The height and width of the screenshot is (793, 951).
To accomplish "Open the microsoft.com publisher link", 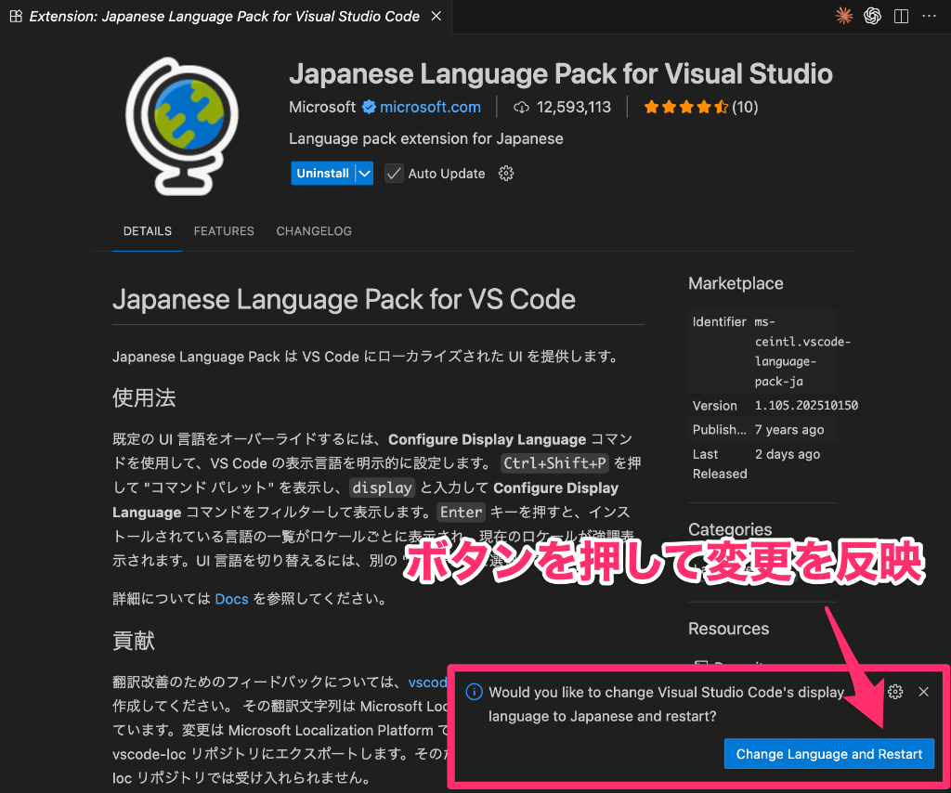I will click(x=430, y=108).
